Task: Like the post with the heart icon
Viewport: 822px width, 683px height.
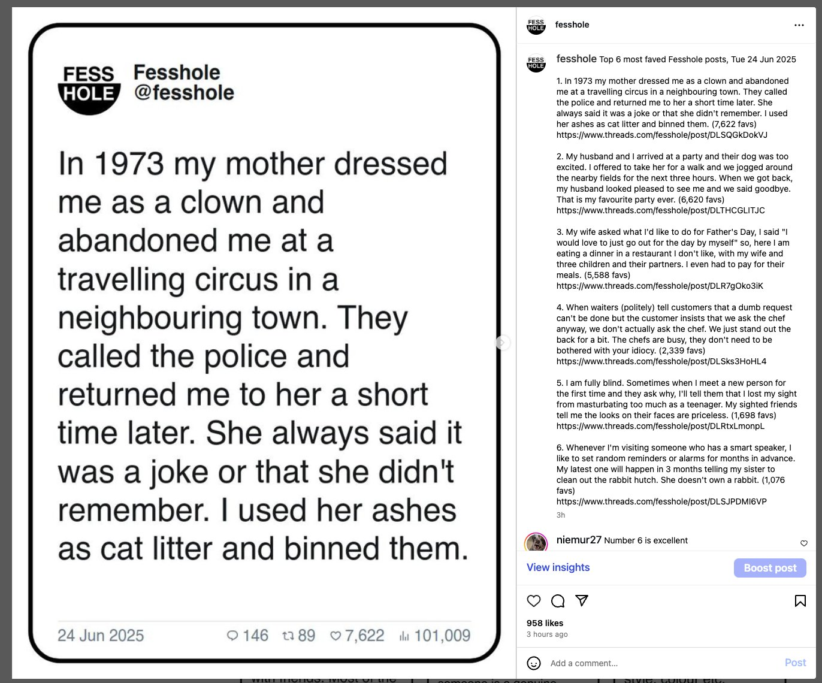Action: (x=534, y=601)
